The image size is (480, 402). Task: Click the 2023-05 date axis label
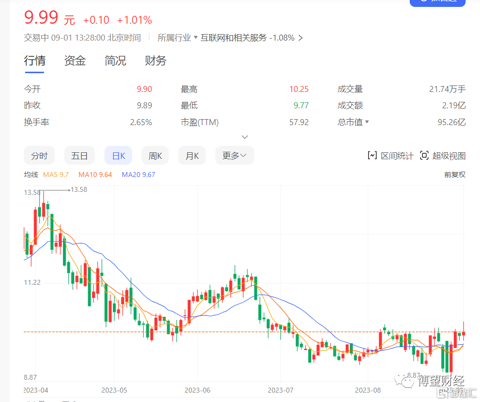coord(114,390)
